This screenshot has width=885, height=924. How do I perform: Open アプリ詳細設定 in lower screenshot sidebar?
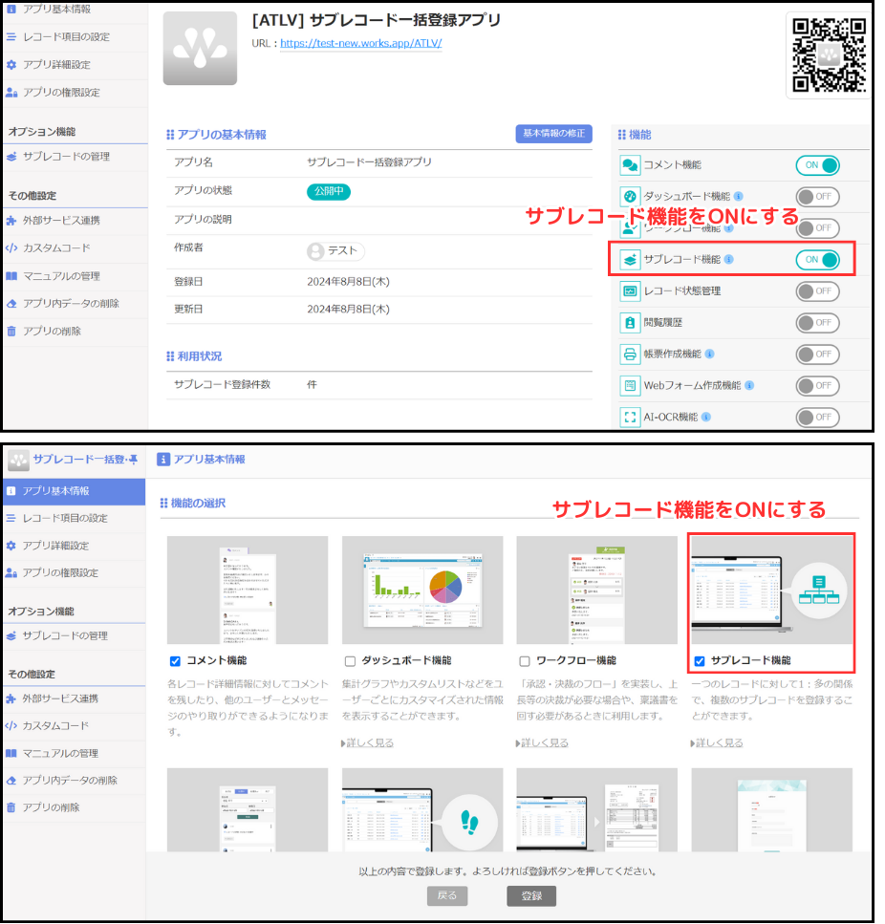(x=75, y=546)
